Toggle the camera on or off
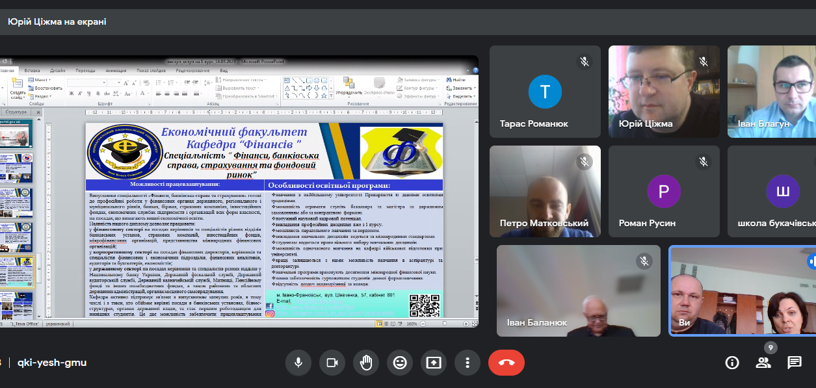 pos(332,363)
